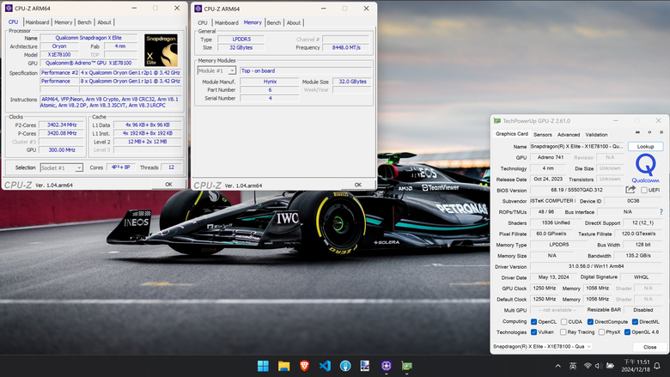Click the Lookup button in GPU-Z
Viewport: 670px width, 377px height.
(645, 147)
